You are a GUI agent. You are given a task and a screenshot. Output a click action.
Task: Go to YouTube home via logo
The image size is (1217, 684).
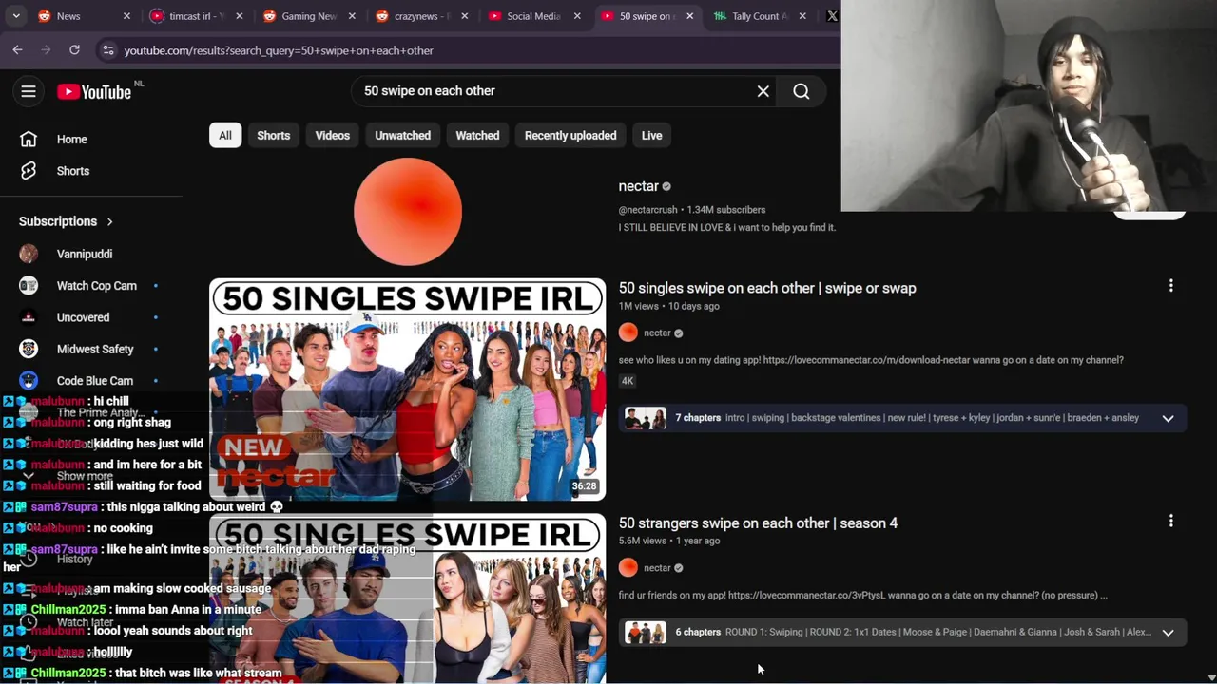pos(93,91)
